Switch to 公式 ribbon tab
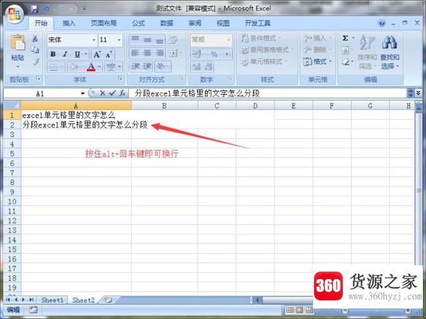The width and height of the screenshot is (426, 319). [x=138, y=23]
